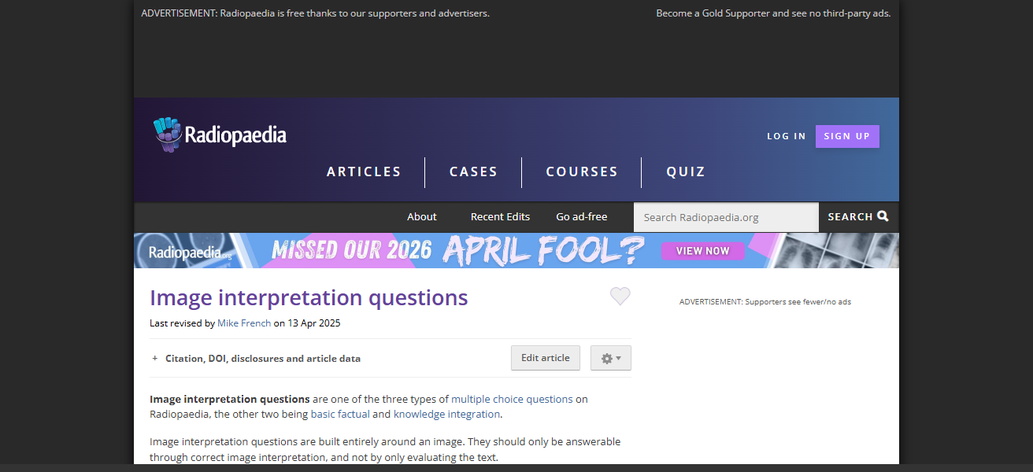Favorite the article with the heart icon
The width and height of the screenshot is (1033, 472).
(x=620, y=297)
